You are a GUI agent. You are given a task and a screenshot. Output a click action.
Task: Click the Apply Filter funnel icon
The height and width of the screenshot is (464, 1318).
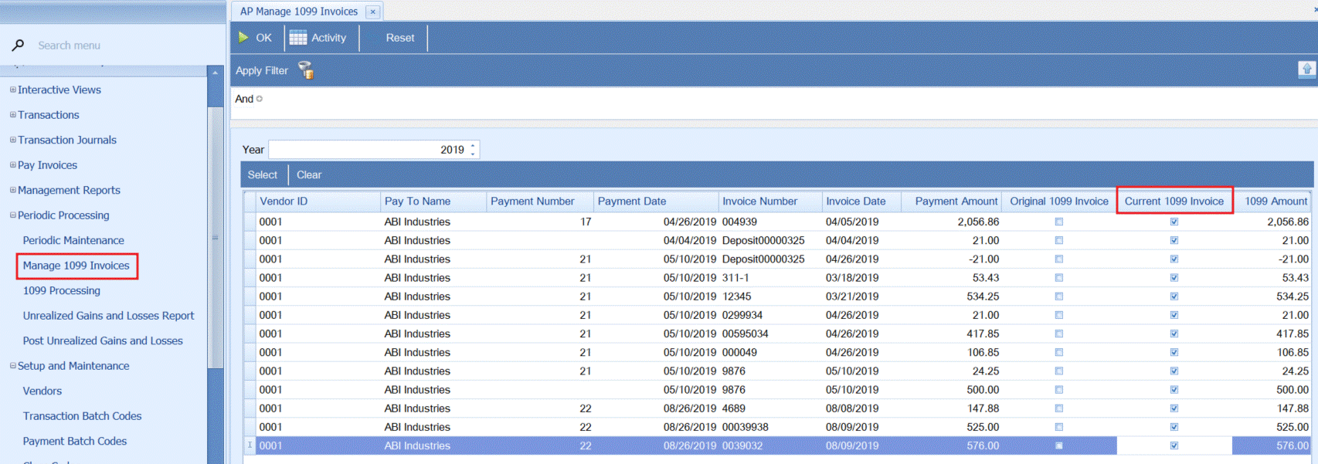pyautogui.click(x=306, y=70)
